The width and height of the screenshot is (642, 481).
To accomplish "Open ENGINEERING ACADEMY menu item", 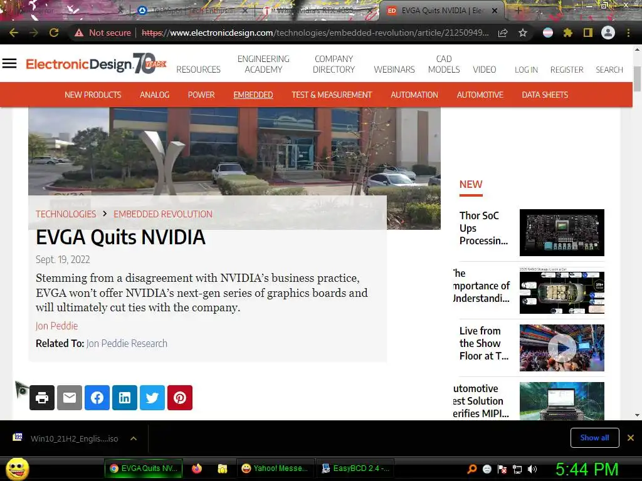I will [x=263, y=65].
